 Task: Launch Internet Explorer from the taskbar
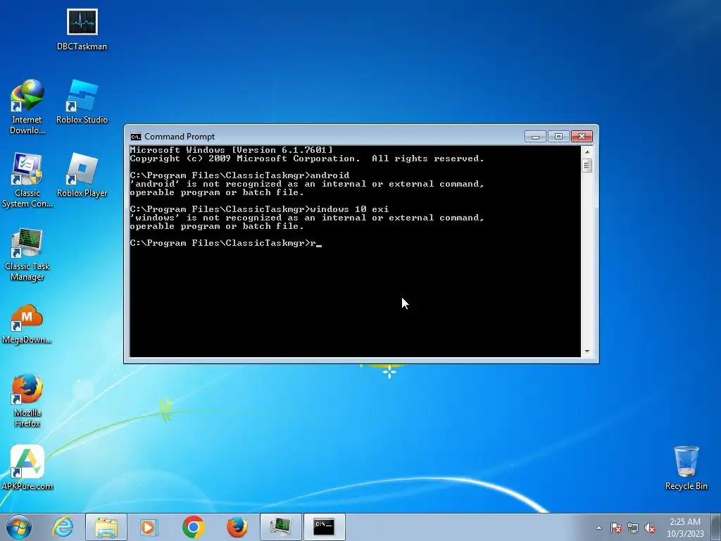click(63, 527)
